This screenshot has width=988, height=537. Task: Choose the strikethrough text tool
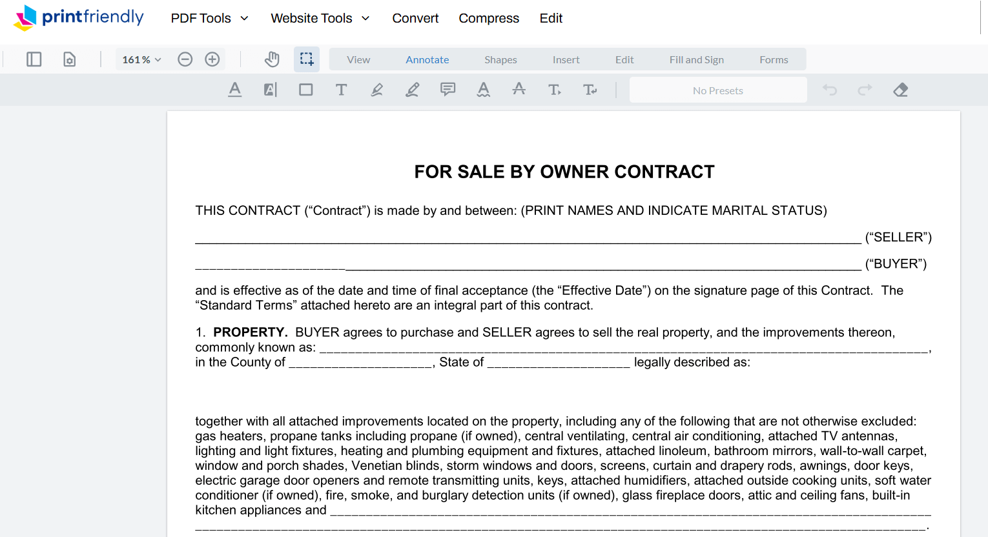(519, 89)
